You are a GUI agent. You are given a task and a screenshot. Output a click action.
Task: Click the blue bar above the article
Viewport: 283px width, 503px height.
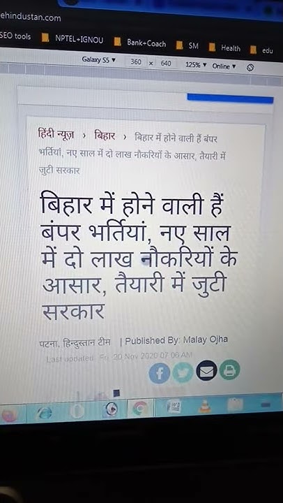coord(230,99)
